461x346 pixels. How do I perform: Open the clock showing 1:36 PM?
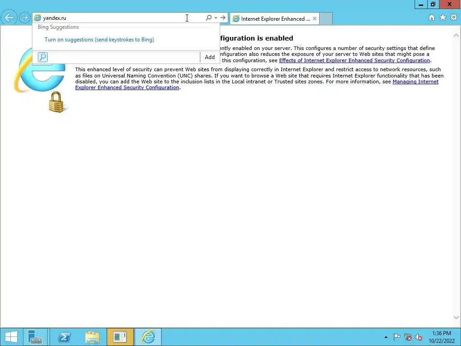click(442, 337)
